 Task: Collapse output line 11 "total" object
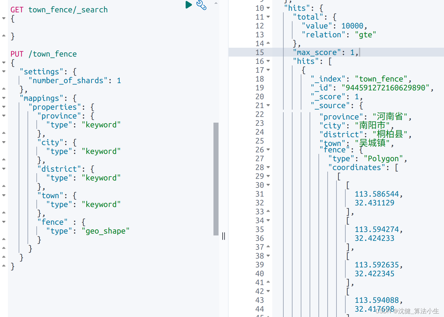[x=268, y=17]
